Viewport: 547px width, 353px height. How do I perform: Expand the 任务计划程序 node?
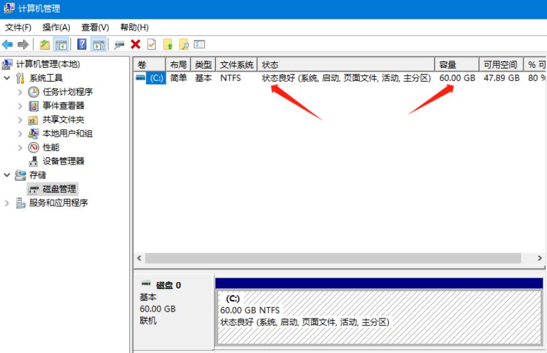[20, 92]
